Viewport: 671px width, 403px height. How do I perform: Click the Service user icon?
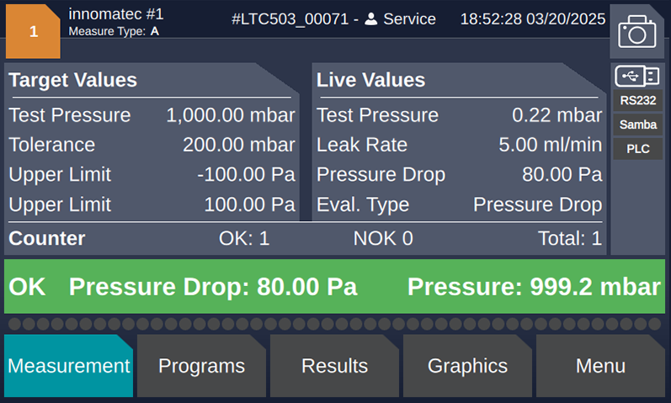tap(371, 19)
